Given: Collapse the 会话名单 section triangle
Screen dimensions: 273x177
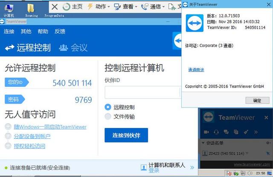Looking at the screenshot, I should (203, 143).
